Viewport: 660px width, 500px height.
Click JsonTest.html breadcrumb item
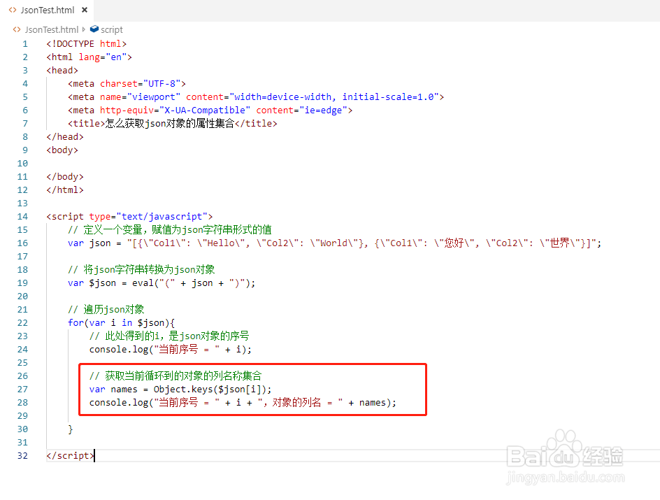(x=51, y=30)
